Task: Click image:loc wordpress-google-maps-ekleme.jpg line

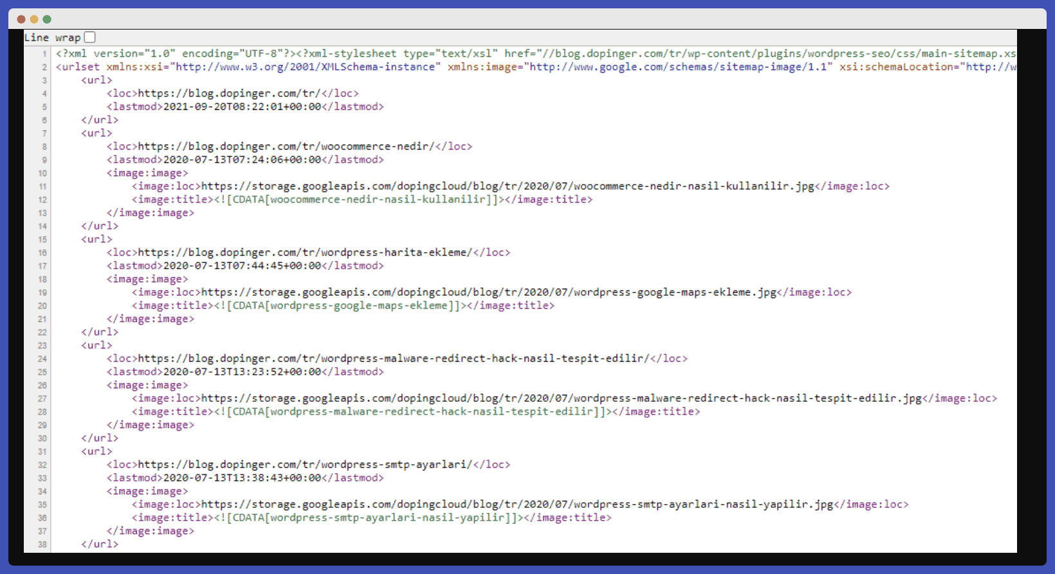Action: coord(491,292)
